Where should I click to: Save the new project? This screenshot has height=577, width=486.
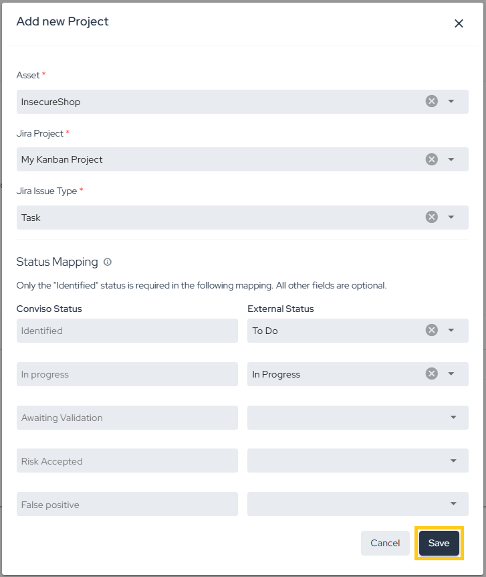tap(439, 543)
